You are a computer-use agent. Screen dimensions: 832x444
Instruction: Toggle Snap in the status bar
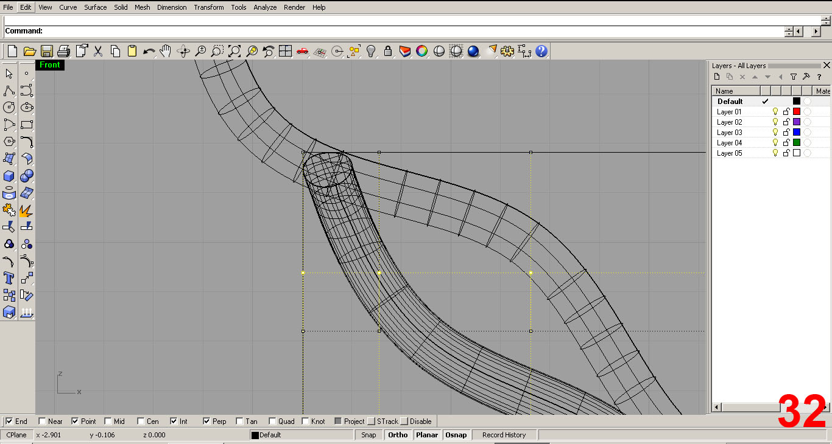coord(368,435)
